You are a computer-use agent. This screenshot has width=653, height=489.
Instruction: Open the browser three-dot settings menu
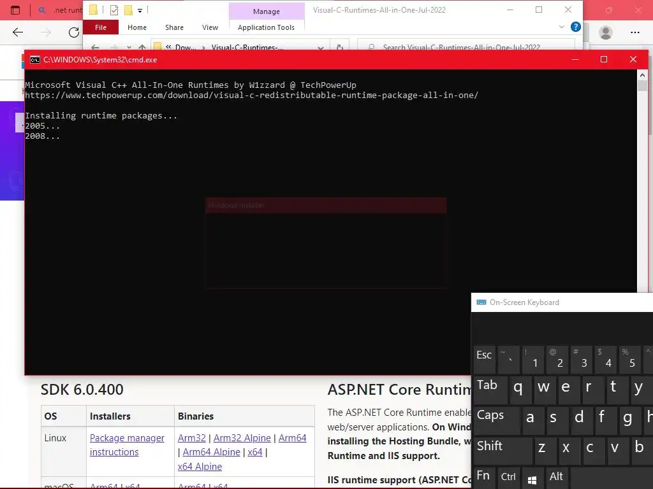click(635, 32)
